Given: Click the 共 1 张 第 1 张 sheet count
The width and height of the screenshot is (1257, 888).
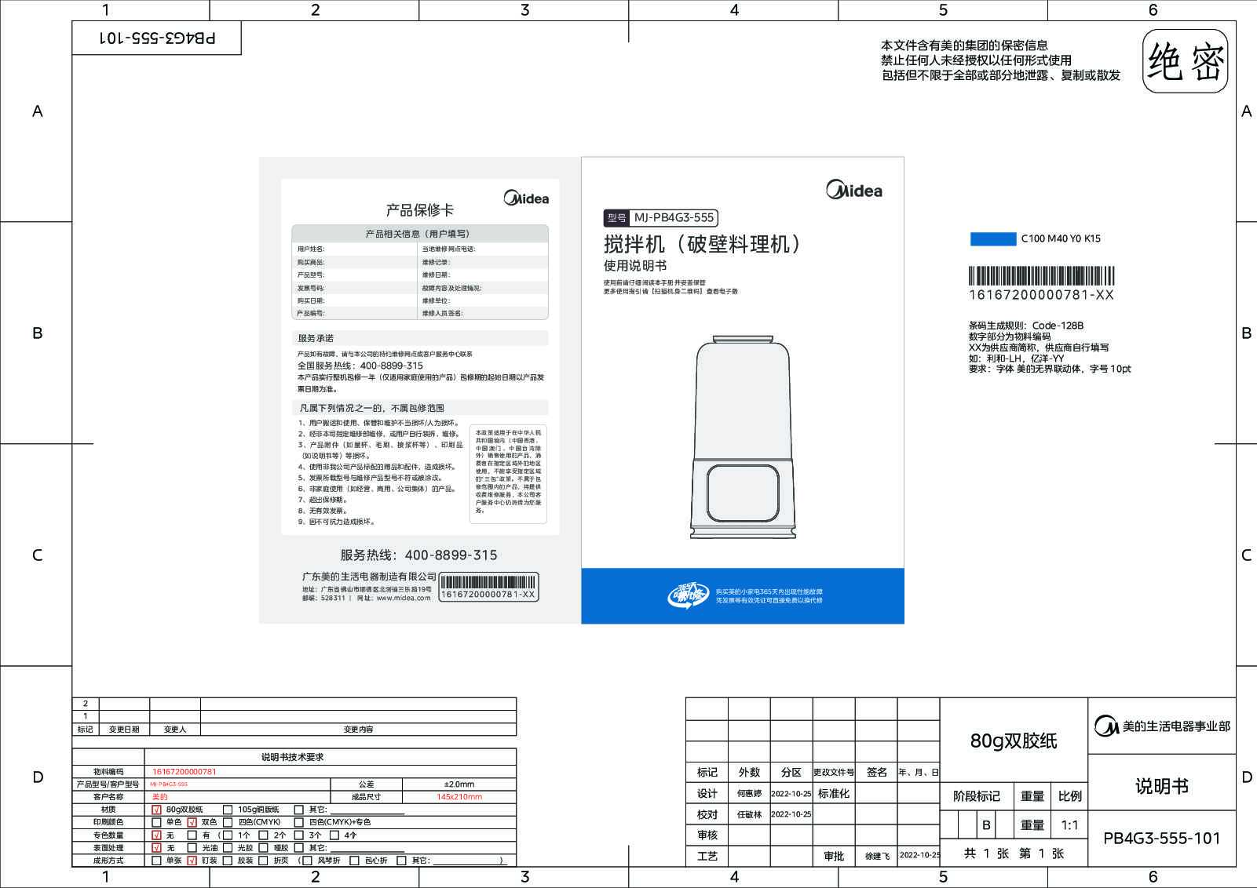Looking at the screenshot, I should pyautogui.click(x=1014, y=853).
